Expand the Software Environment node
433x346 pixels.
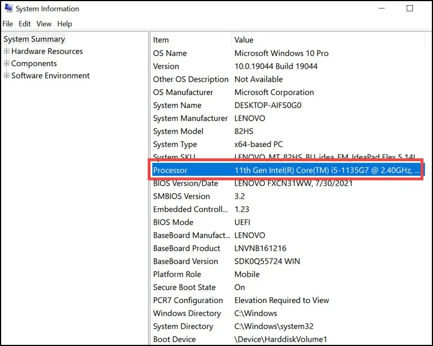tap(7, 76)
